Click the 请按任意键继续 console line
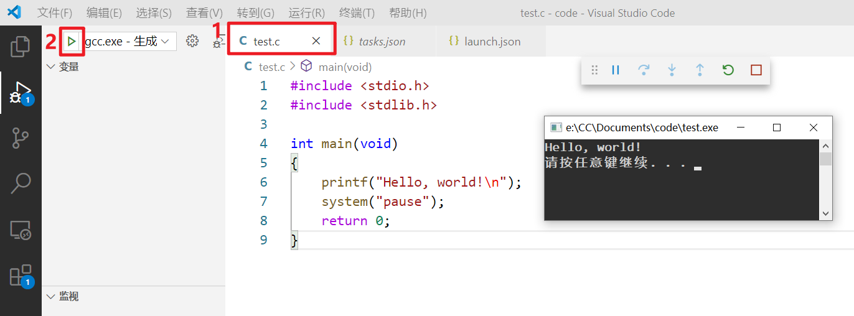854x316 pixels. coord(615,164)
